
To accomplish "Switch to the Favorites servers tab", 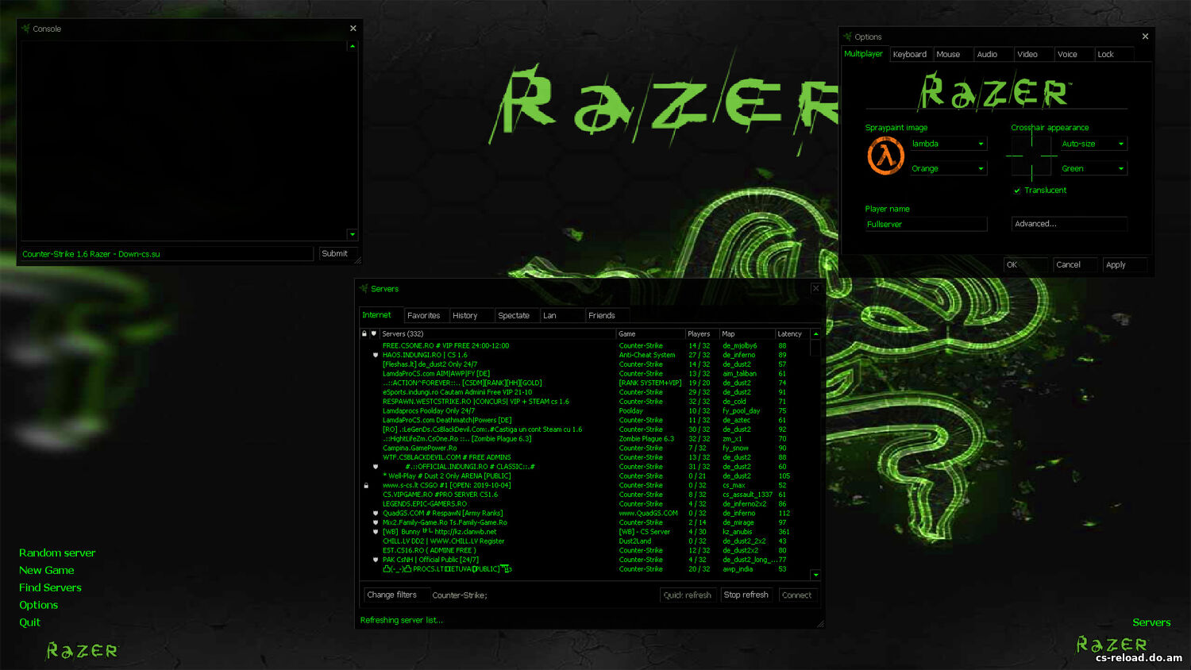I will pos(424,315).
